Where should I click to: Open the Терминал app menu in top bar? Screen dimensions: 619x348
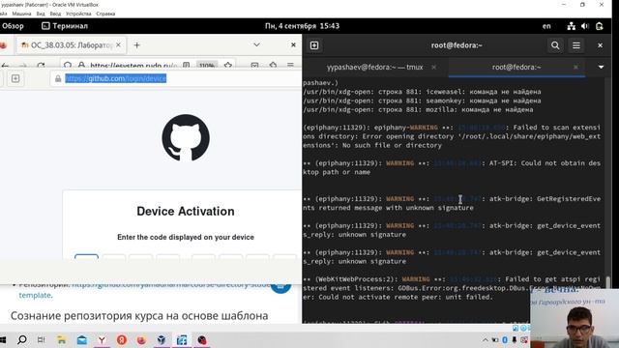pyautogui.click(x=65, y=26)
